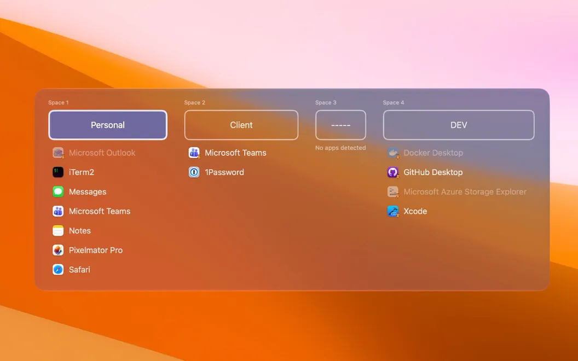The height and width of the screenshot is (361, 578).
Task: Select the iTerm2 app name
Action: click(x=82, y=172)
